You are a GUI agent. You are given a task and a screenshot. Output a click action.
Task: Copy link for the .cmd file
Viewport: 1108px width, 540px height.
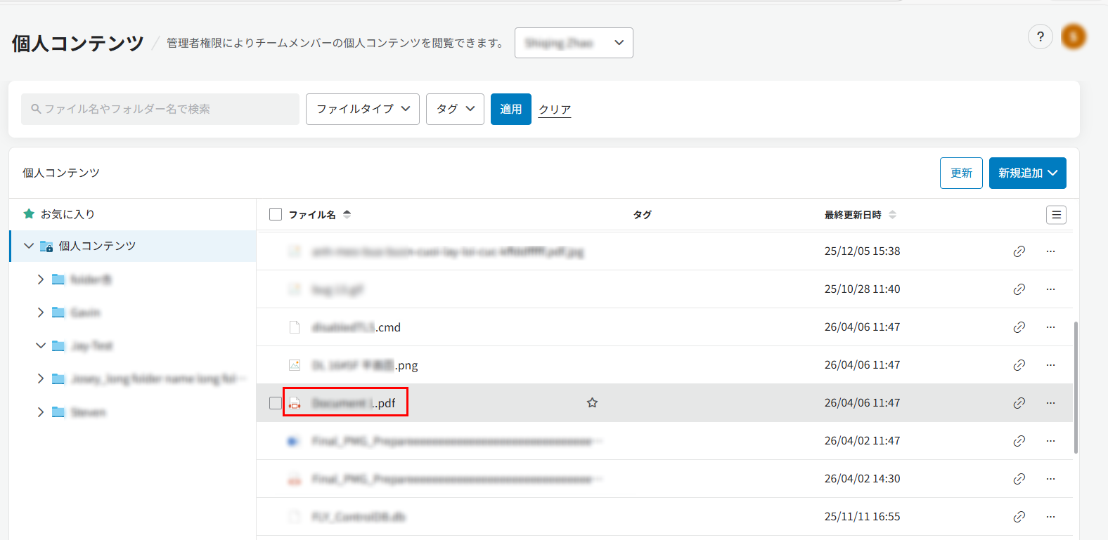(x=1019, y=327)
